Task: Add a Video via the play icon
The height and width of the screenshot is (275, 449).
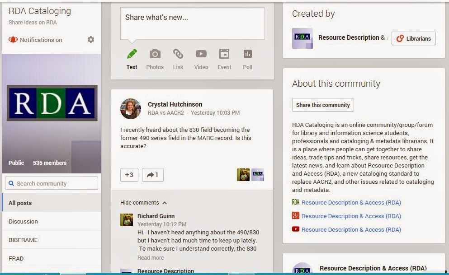Action: pos(201,54)
